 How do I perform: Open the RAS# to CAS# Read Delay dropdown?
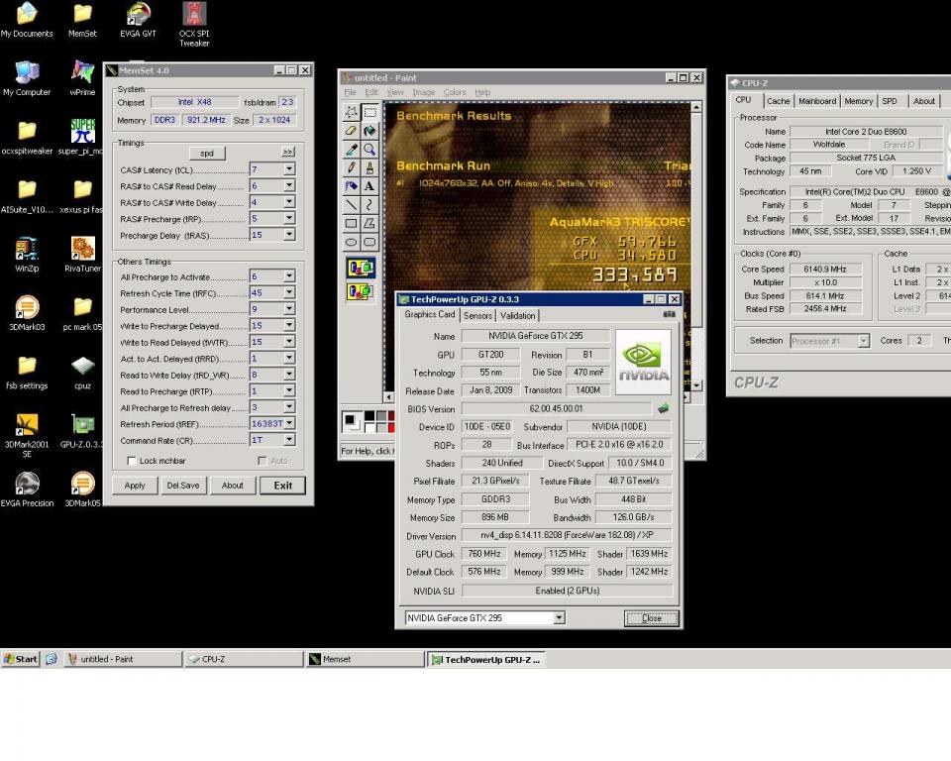click(x=289, y=185)
